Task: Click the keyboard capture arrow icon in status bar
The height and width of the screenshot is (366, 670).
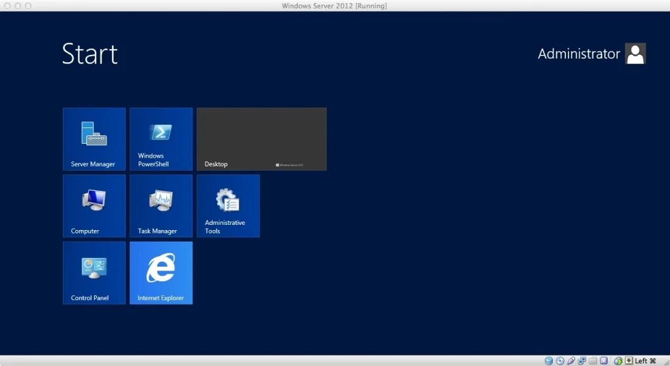Action: [629, 361]
